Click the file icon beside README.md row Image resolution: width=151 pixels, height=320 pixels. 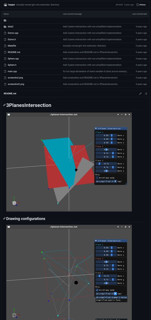pos(5,52)
